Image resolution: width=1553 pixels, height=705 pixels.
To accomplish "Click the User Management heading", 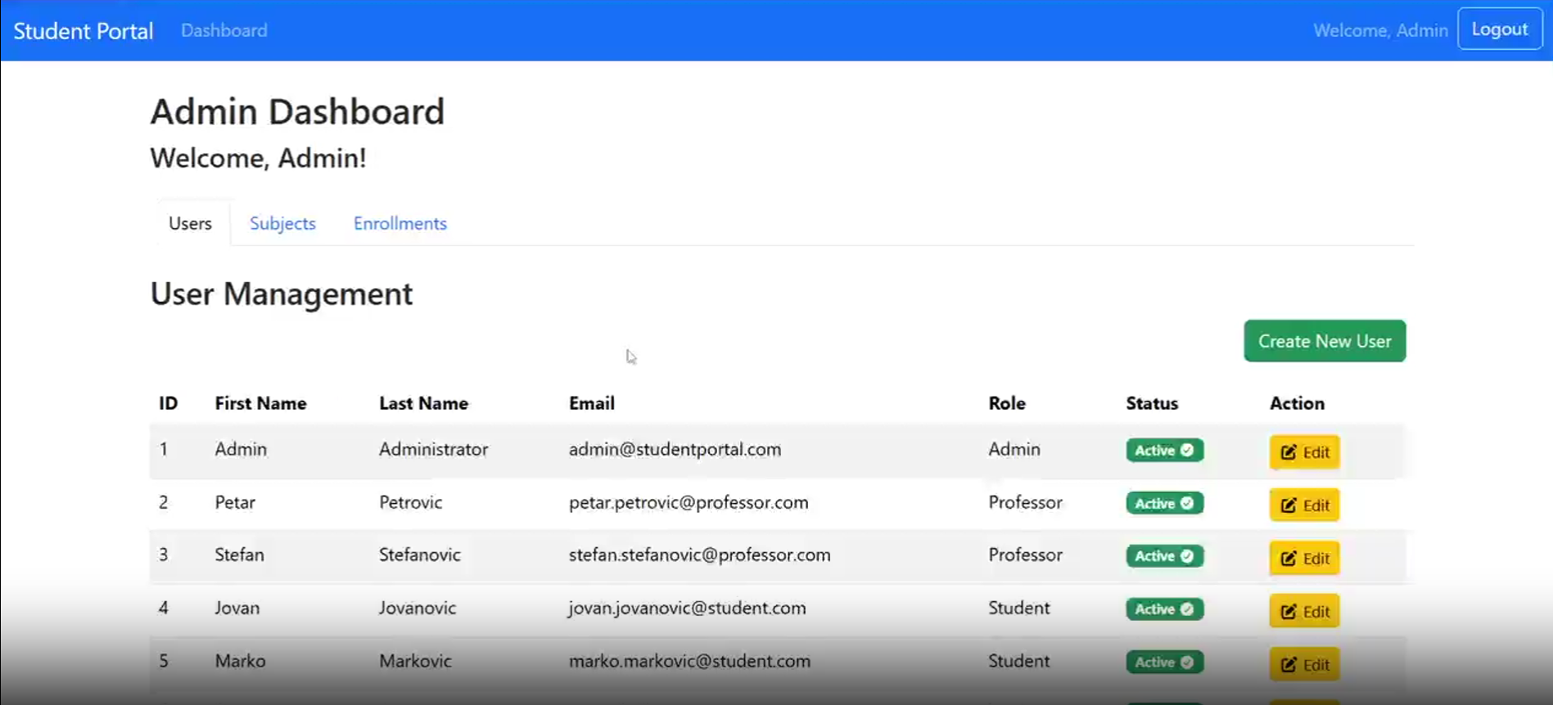I will pyautogui.click(x=282, y=294).
